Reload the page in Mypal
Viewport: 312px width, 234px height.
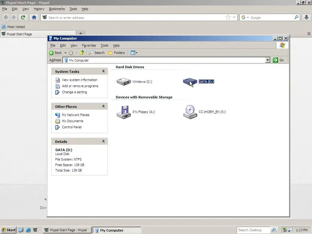click(23, 17)
